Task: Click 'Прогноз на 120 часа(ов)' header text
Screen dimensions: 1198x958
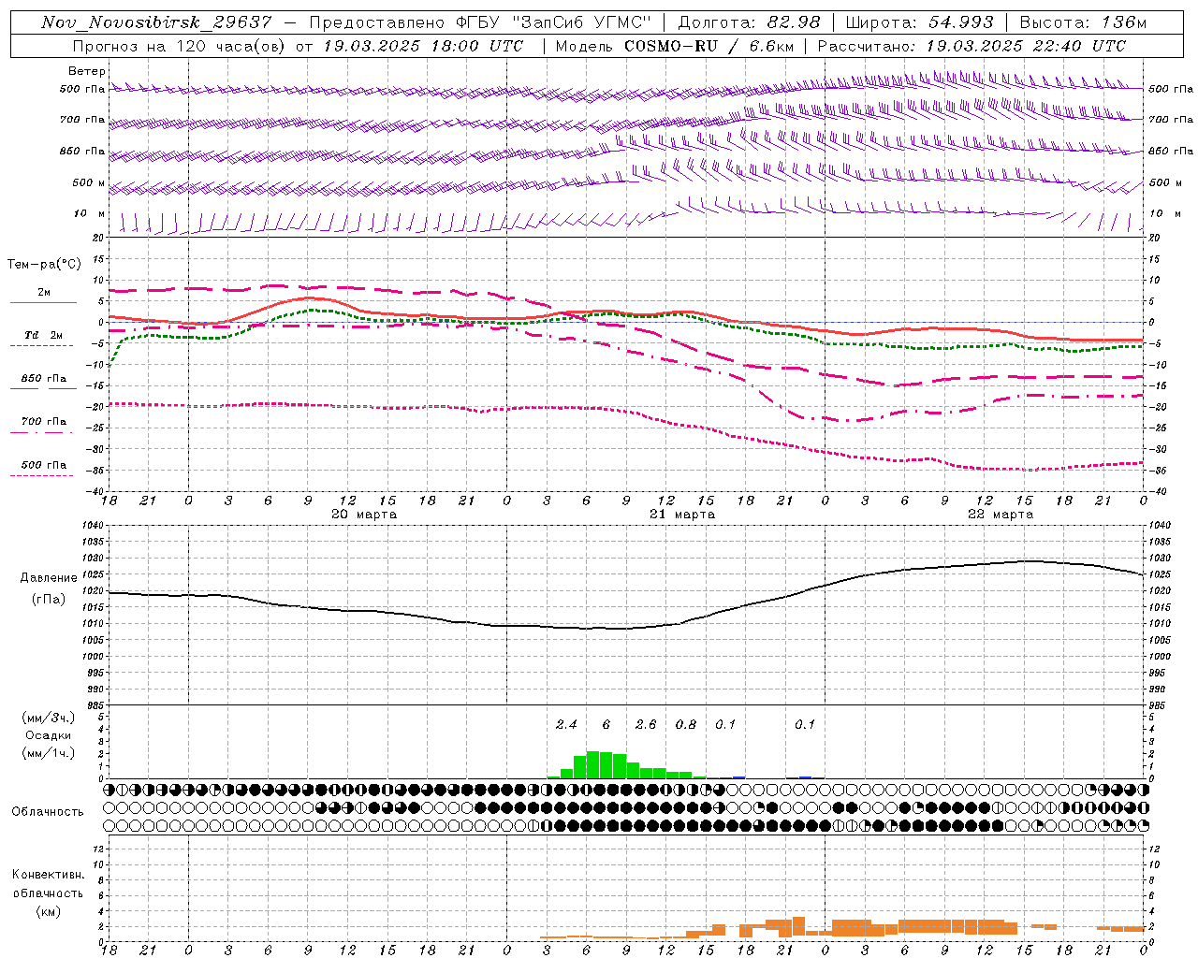Action: [181, 46]
